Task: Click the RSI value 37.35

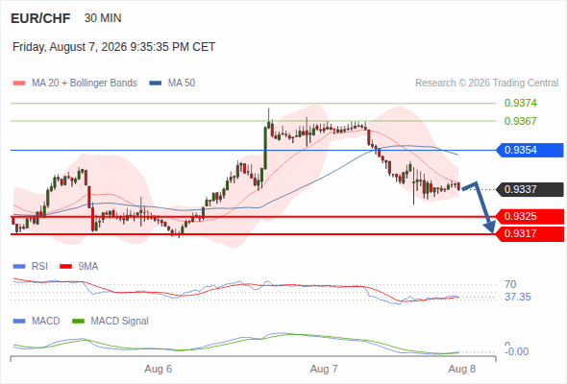Action: tap(518, 298)
